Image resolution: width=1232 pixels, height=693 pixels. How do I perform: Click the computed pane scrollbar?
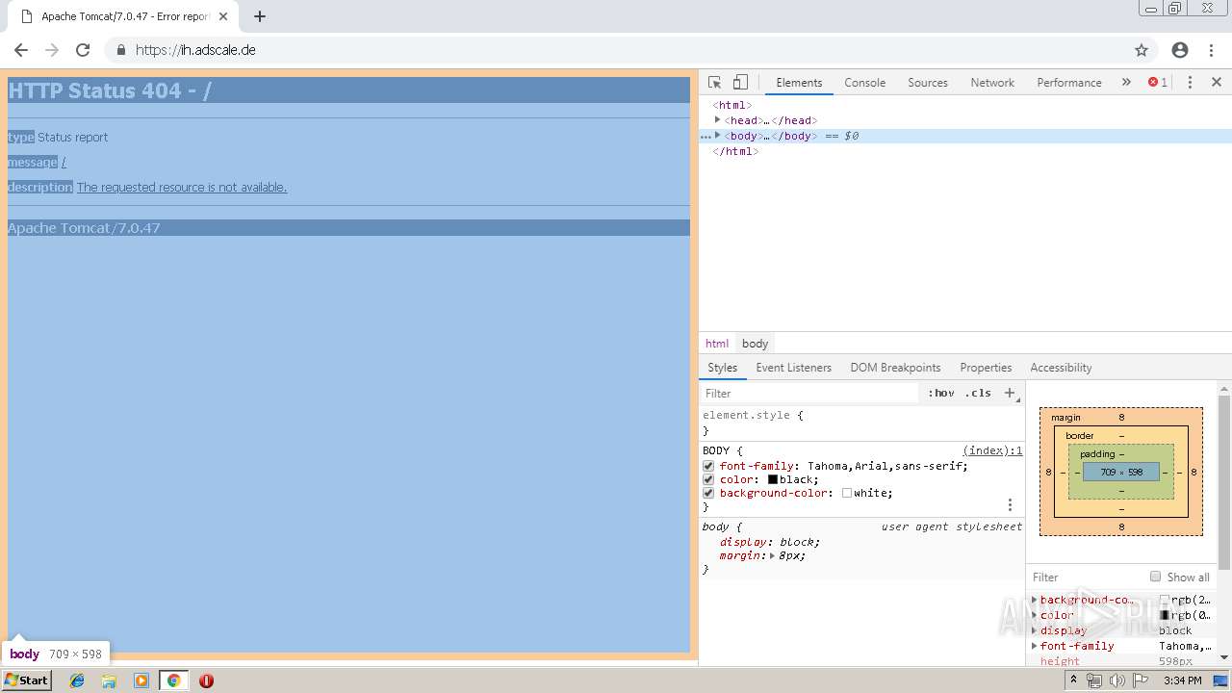[1224, 481]
